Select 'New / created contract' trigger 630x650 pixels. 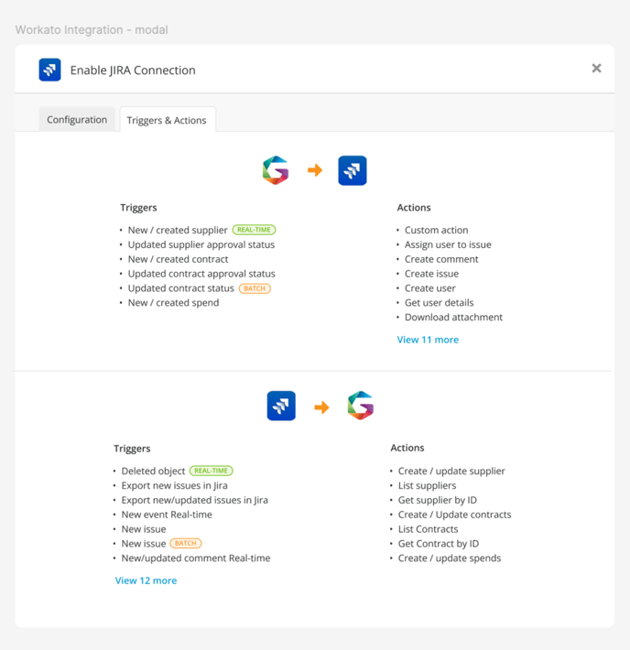pyautogui.click(x=178, y=259)
